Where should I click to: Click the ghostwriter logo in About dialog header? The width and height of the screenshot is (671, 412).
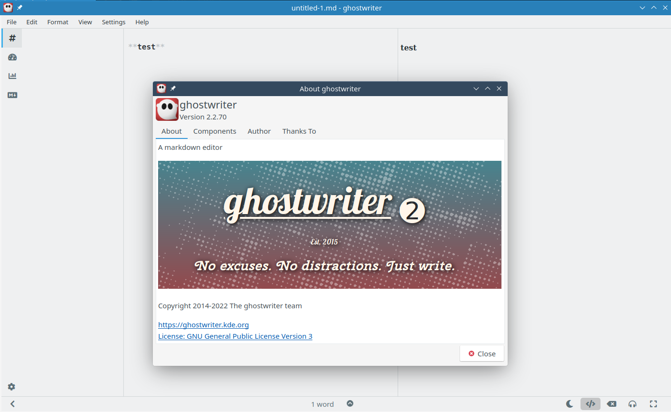pyautogui.click(x=167, y=109)
